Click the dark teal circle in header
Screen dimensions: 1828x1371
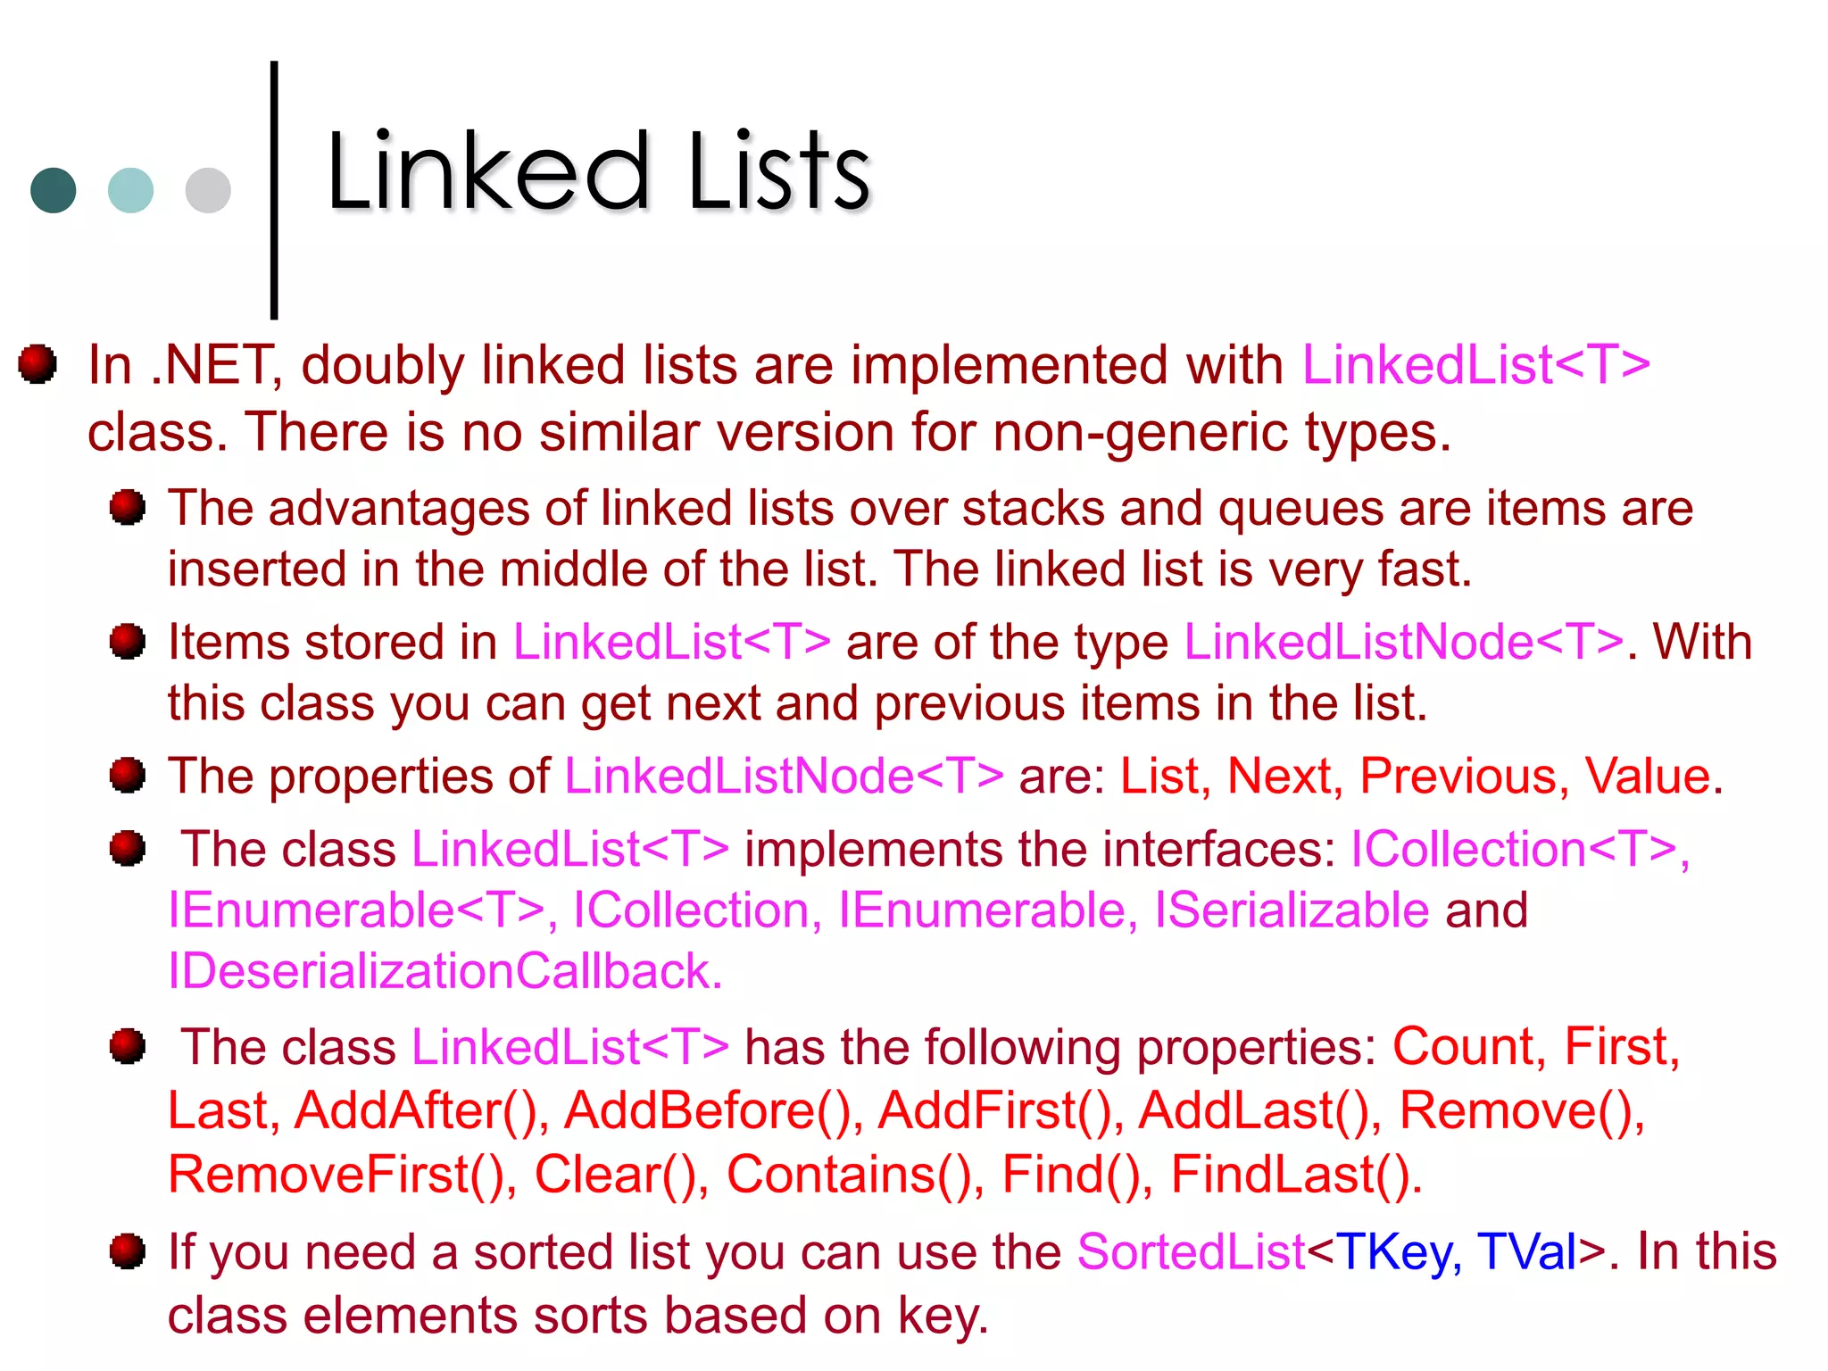coord(54,190)
